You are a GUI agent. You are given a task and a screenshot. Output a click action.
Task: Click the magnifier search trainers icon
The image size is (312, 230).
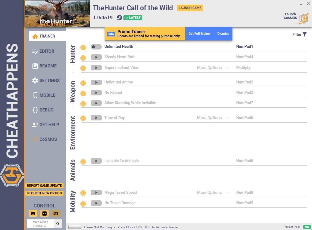coord(58,224)
